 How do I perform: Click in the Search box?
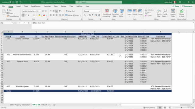click(99, 2)
